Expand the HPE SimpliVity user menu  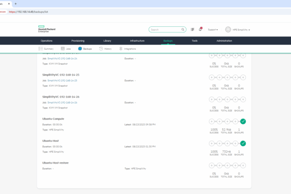(241, 30)
